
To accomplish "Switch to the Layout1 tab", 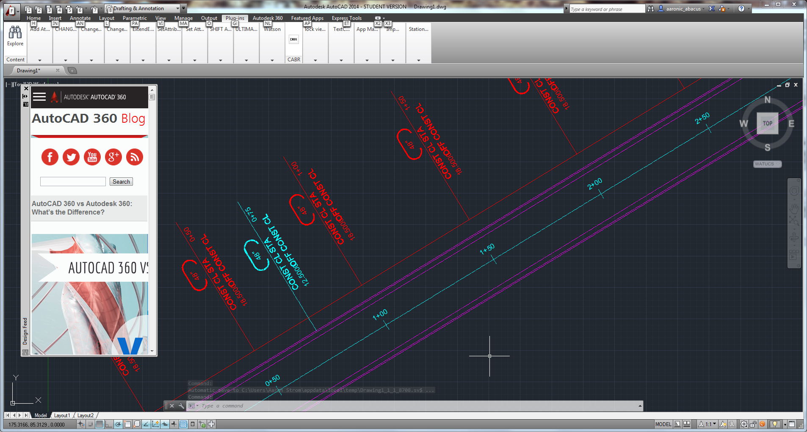I will [x=62, y=415].
